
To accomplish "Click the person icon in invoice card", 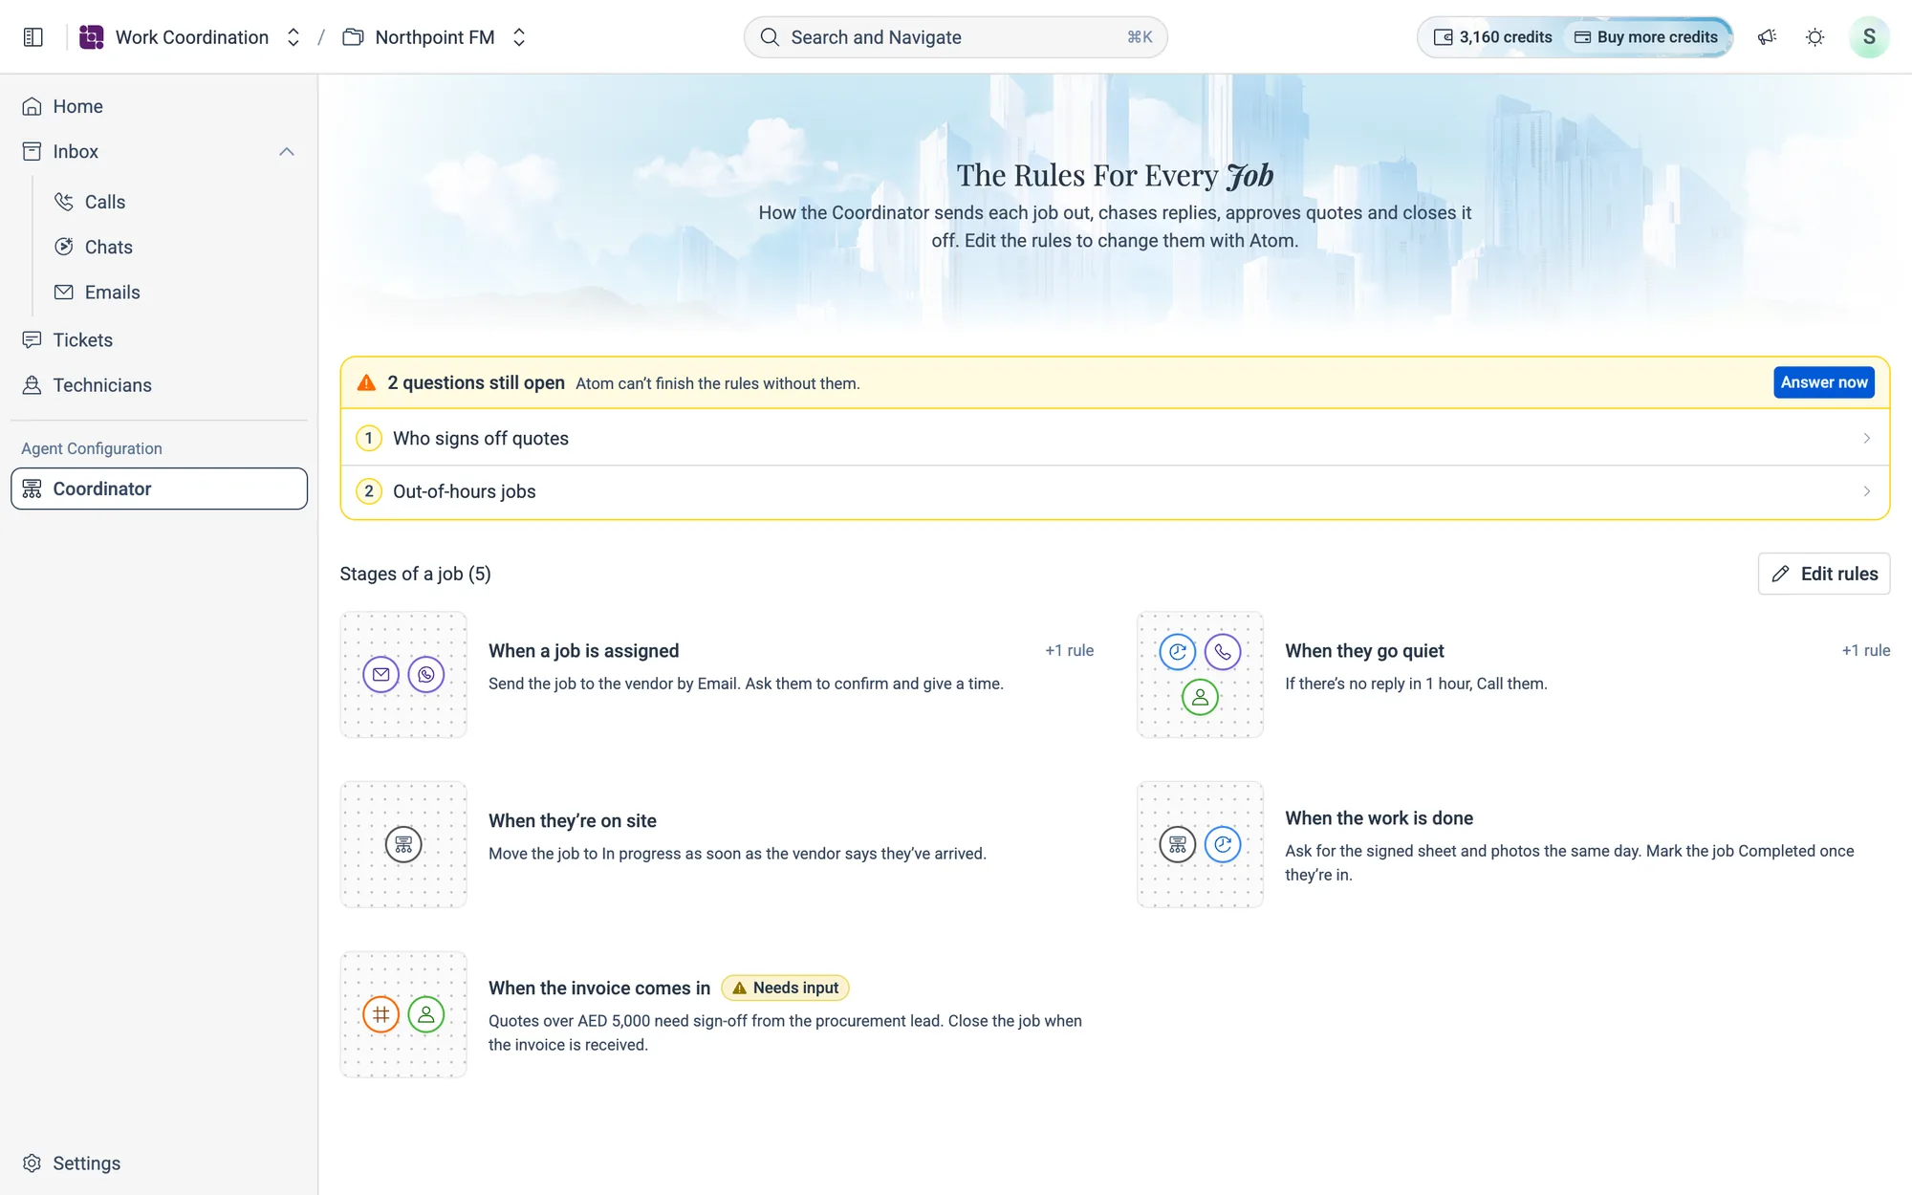I will click(x=426, y=1014).
